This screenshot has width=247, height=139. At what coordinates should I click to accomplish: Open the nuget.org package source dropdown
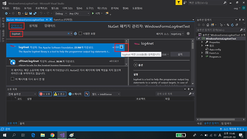click(x=177, y=34)
